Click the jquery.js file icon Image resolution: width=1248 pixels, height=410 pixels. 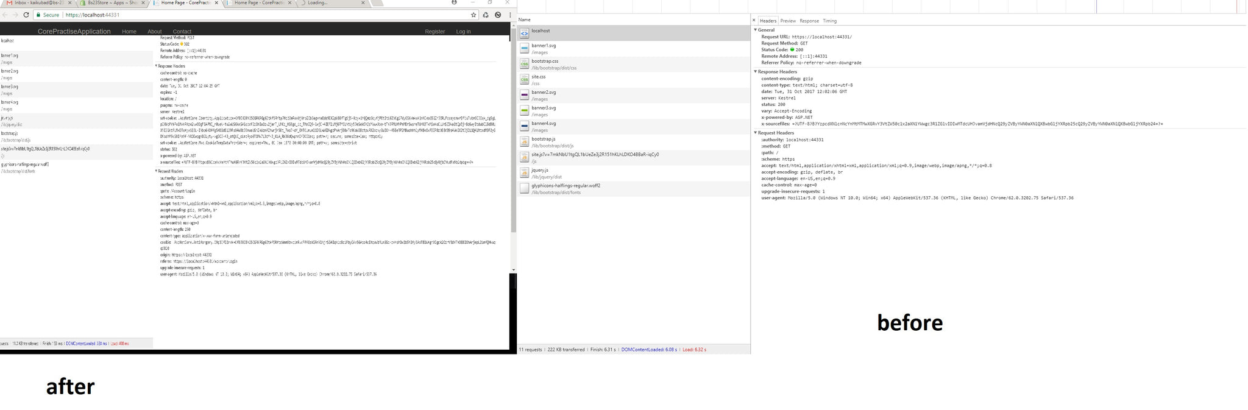[x=524, y=173]
